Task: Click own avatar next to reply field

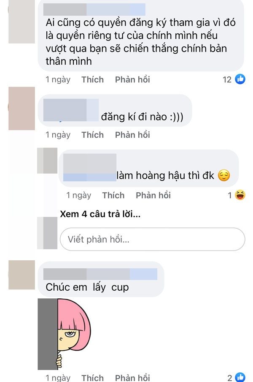Action: coord(47,233)
